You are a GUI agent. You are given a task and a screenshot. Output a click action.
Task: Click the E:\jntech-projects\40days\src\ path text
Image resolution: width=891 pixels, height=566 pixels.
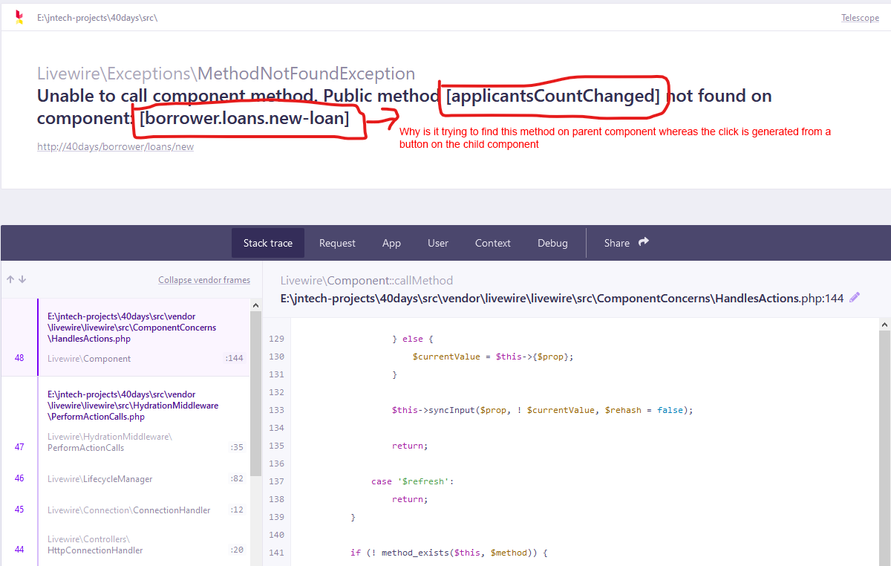(97, 18)
